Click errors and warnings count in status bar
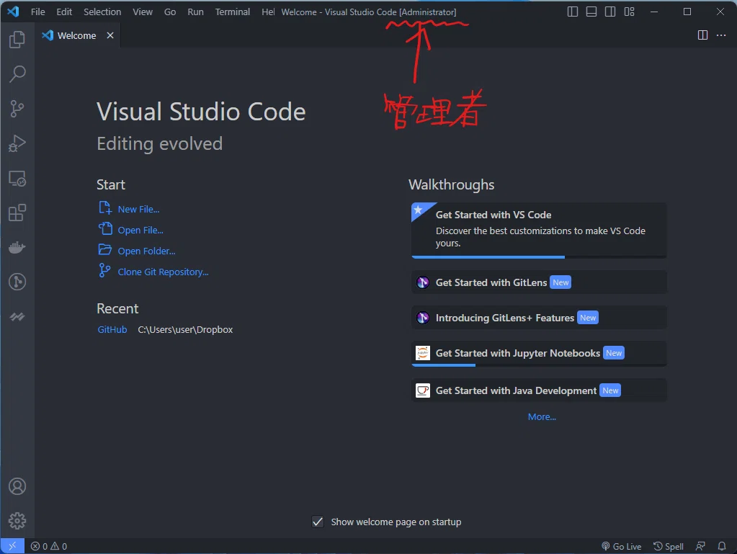This screenshot has width=737, height=554. (49, 546)
